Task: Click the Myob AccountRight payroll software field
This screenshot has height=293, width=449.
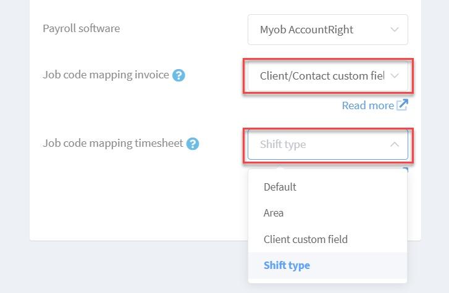Action: 327,30
